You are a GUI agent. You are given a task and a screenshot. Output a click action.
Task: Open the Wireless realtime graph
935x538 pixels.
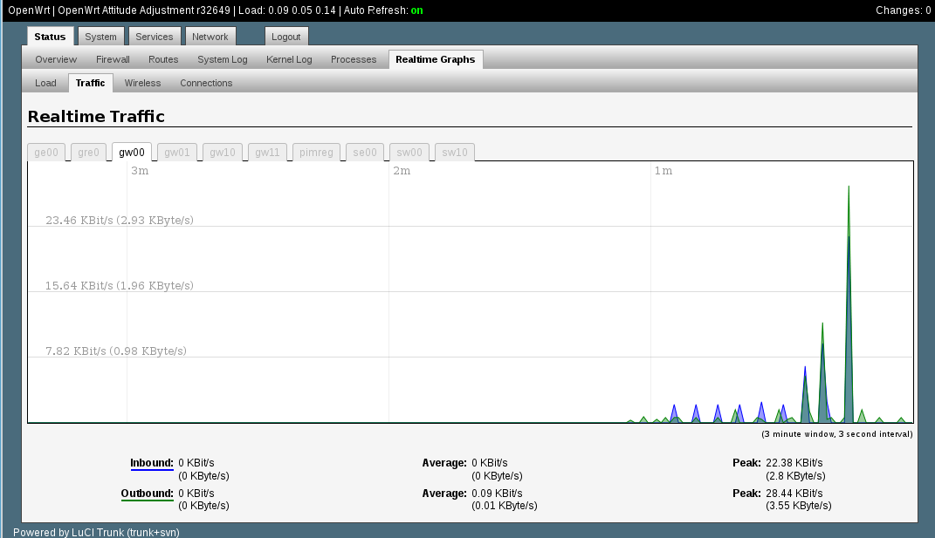(142, 83)
